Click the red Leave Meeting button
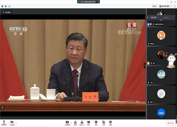Screen dimensions: 177x127 (171, 123)
